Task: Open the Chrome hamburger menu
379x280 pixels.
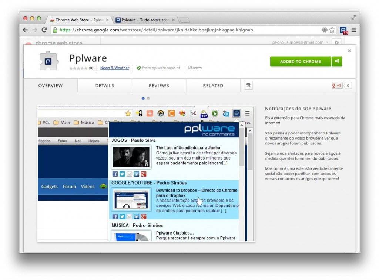Action: (354, 30)
